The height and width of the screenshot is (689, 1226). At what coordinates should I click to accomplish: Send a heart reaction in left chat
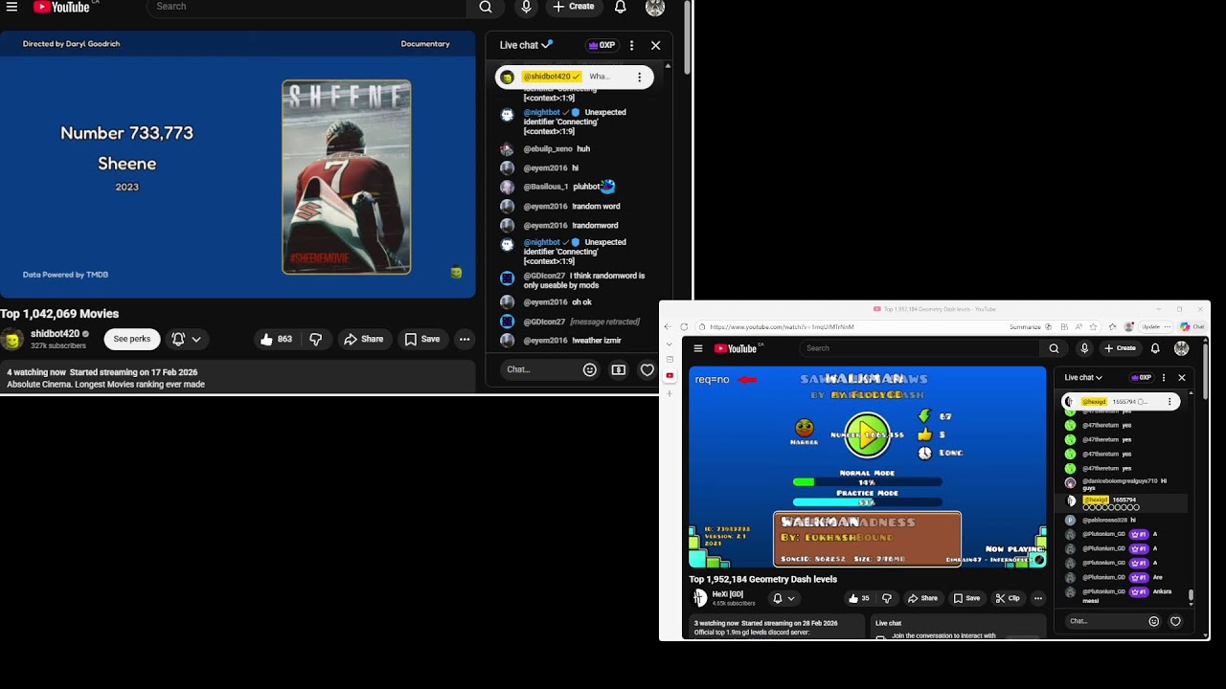click(x=647, y=369)
